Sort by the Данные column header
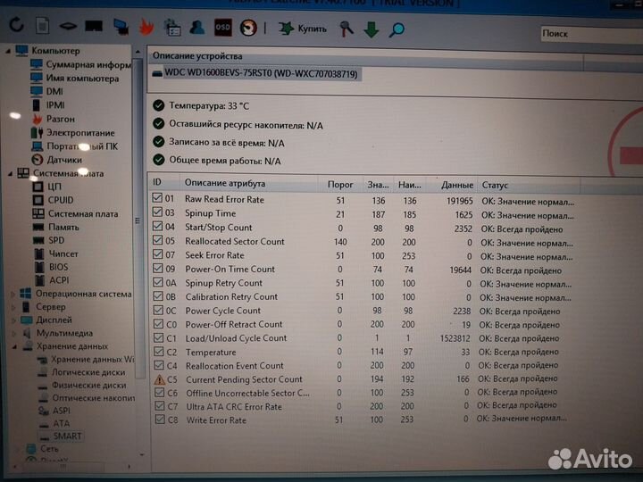Screen dimensions: 643x482 tap(452, 186)
